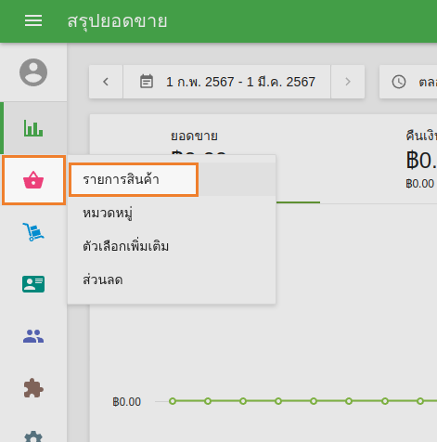Open the pink basket items icon
Image resolution: width=437 pixels, height=442 pixels.
click(x=33, y=180)
